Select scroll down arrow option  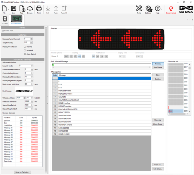tap(75, 56)
